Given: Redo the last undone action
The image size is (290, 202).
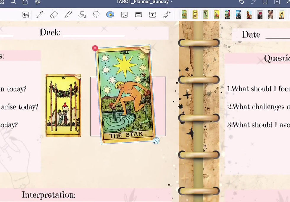Looking at the screenshot, I should tap(253, 2).
